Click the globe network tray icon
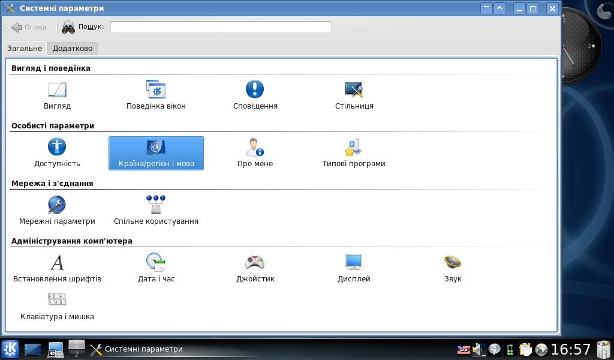Viewport: 614px width, 360px height. (541, 349)
